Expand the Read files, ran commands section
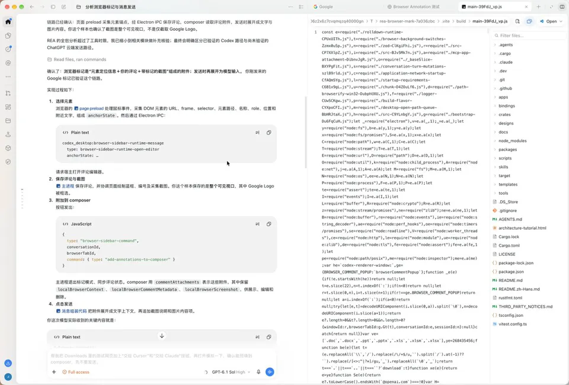 pos(76,59)
